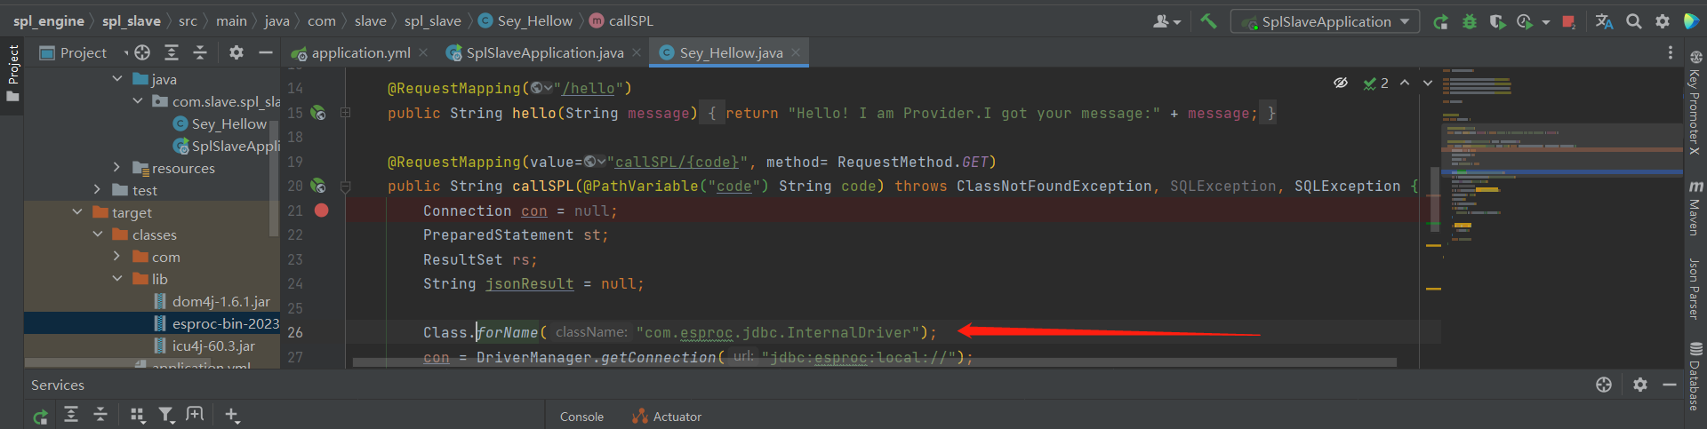Collapse the target folder in project tree
Viewport: 1707px width, 429px height.
tap(77, 212)
